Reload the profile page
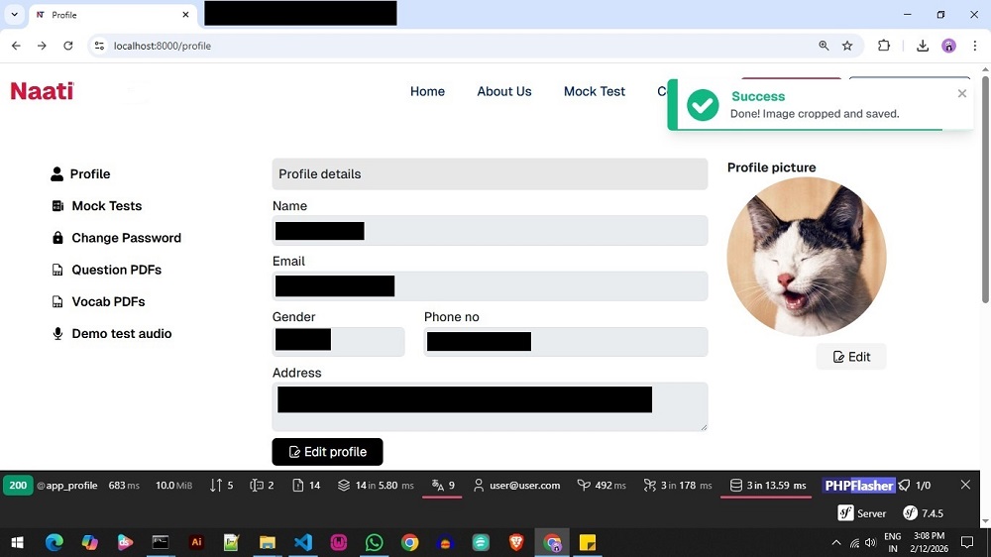The height and width of the screenshot is (557, 991). 68,46
